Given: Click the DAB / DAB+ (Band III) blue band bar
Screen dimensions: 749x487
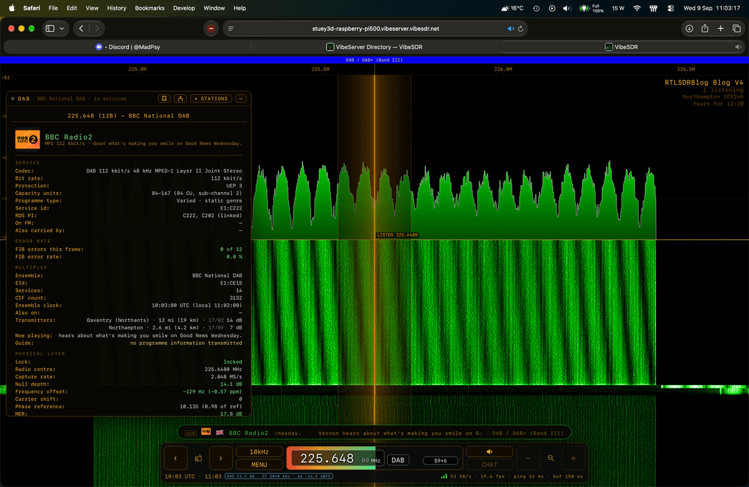Looking at the screenshot, I should point(374,60).
